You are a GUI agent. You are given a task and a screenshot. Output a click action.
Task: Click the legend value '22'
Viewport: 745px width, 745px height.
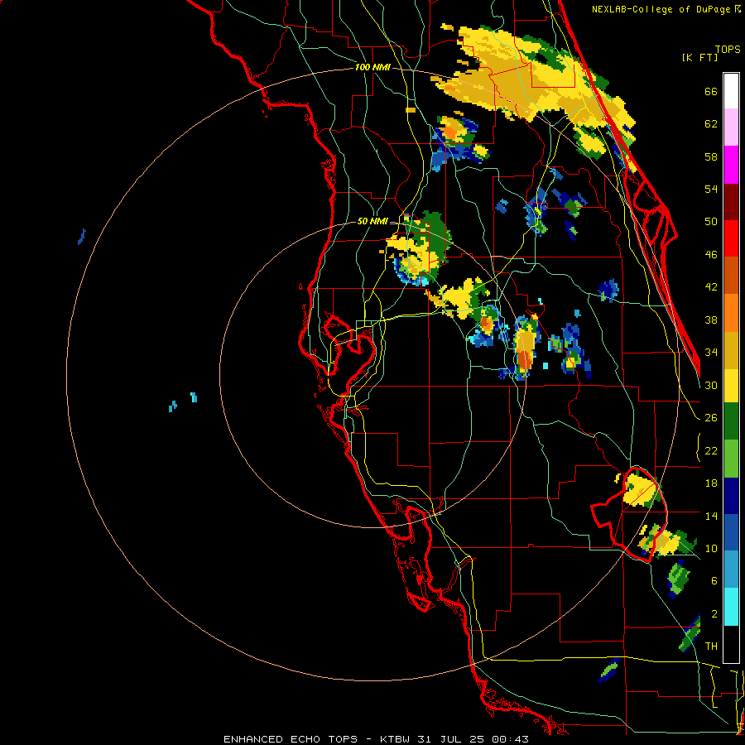point(711,450)
